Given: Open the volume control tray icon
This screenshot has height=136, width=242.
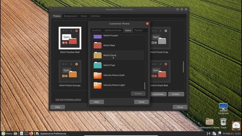Looking at the screenshot, I should click(209, 133).
